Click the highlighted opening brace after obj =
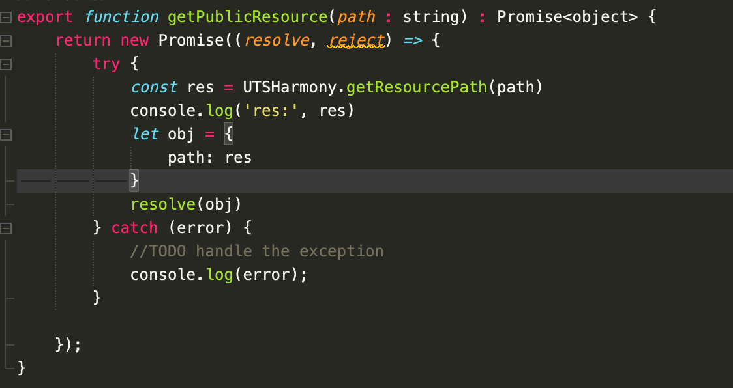This screenshot has width=733, height=388. (228, 135)
